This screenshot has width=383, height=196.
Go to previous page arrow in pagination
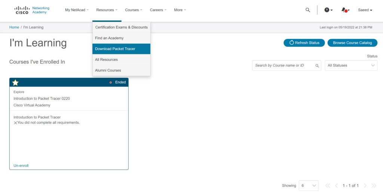(x=336, y=186)
